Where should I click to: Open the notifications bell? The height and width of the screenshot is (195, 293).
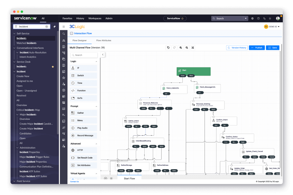coord(270,18)
